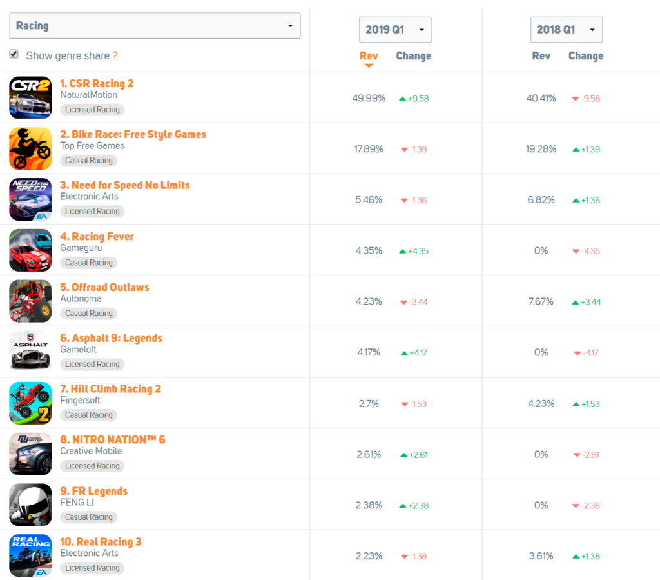The image size is (660, 580).
Task: Select the right-side Rev column header
Action: [541, 56]
